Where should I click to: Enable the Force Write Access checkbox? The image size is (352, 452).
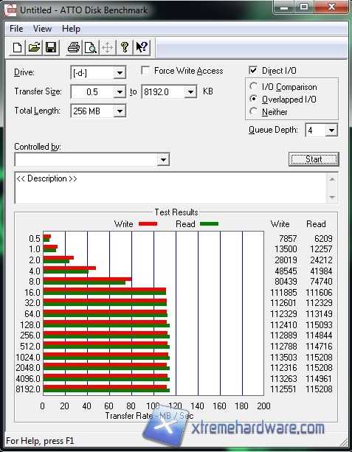point(145,71)
